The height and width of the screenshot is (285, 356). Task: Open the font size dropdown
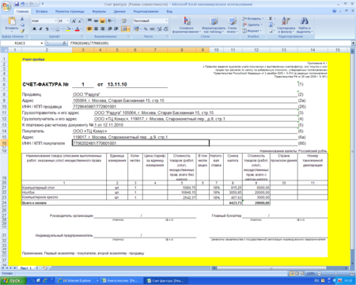click(68, 21)
